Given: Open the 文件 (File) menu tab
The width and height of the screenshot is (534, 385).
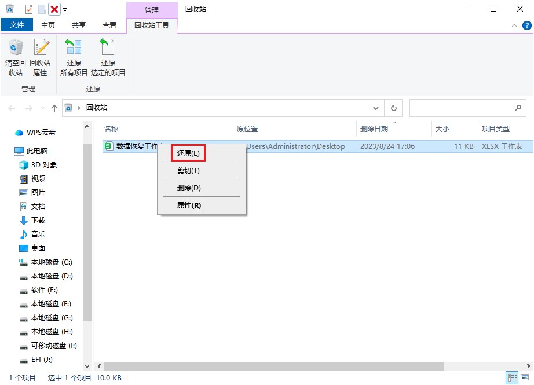Looking at the screenshot, I should (17, 25).
